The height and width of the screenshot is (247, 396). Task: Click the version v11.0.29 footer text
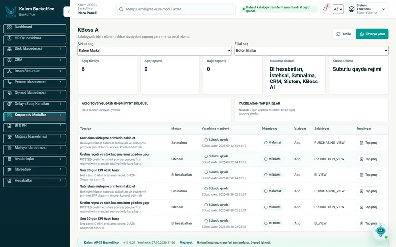tap(129, 242)
